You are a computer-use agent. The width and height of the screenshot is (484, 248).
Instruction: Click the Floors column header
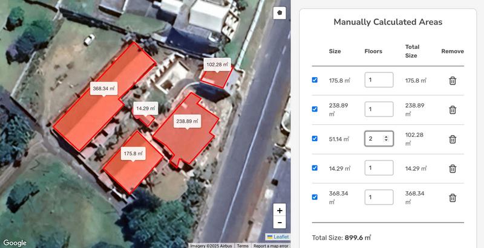pyautogui.click(x=373, y=51)
